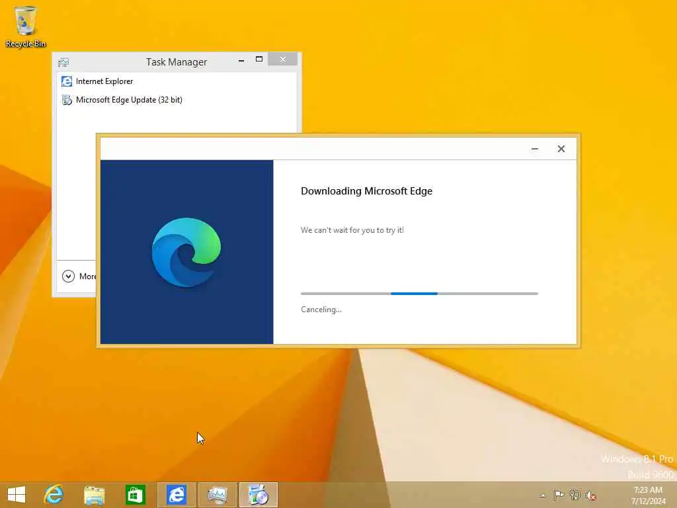
Task: Launch pinned Internet Explorer from taskbar
Action: (x=54, y=495)
